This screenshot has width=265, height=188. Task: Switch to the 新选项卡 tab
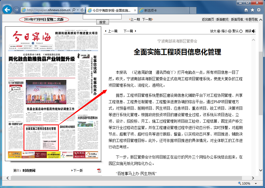pos(150,10)
